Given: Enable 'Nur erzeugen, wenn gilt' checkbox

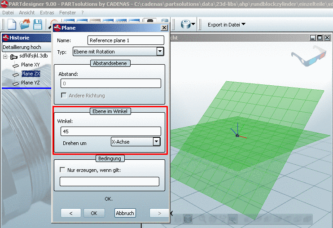Looking at the screenshot, I should coord(62,170).
